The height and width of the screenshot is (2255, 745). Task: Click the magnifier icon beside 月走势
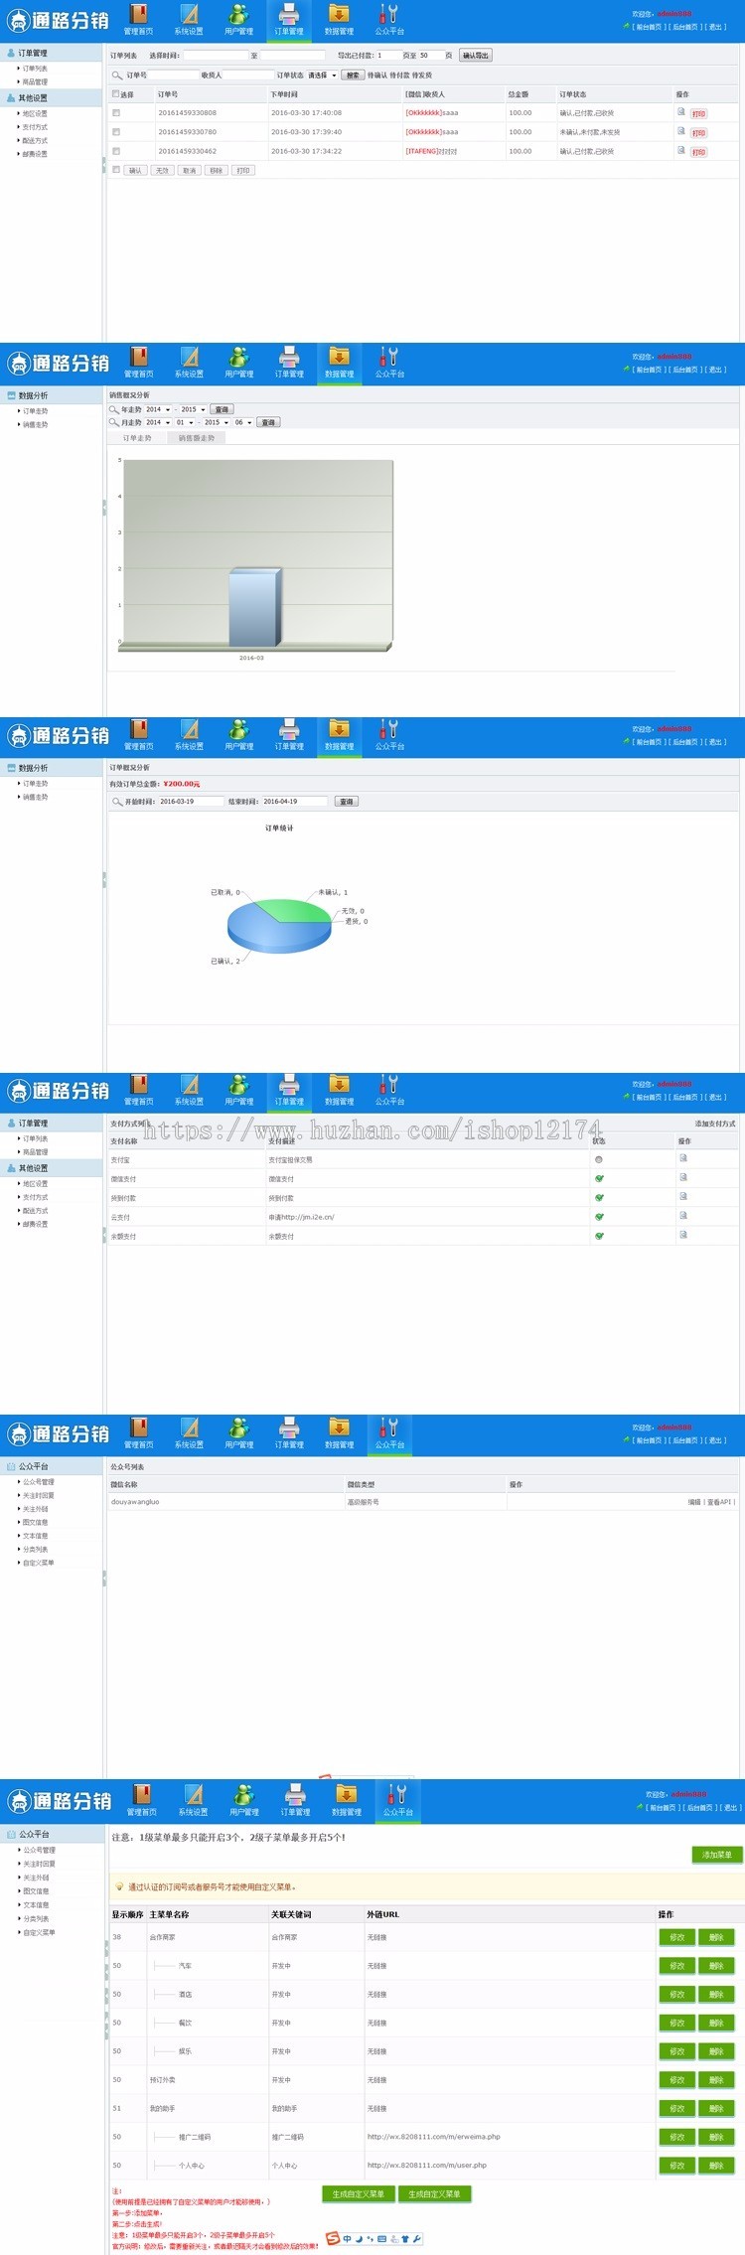(114, 422)
